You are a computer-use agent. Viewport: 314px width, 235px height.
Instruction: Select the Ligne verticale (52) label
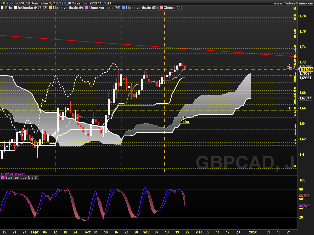click(x=142, y=8)
